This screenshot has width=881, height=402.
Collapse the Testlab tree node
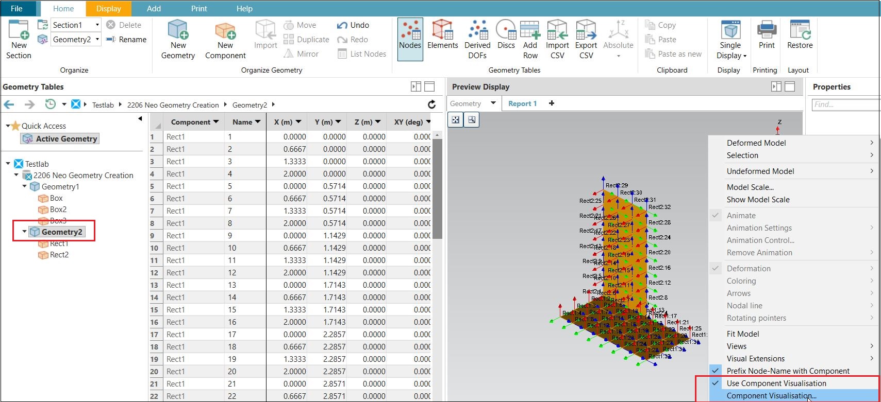click(8, 164)
